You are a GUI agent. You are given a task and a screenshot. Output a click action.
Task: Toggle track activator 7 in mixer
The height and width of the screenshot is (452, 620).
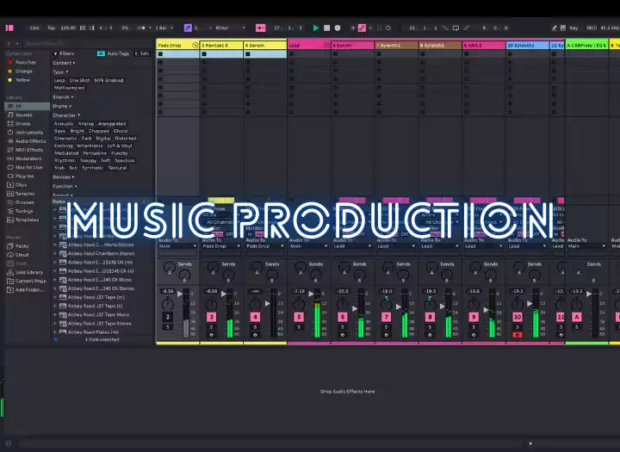tap(387, 317)
